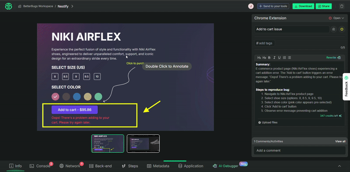Select shoe size 8

point(55,77)
